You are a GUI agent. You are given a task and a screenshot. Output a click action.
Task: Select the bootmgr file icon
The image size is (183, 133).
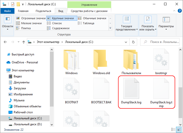click(161, 59)
